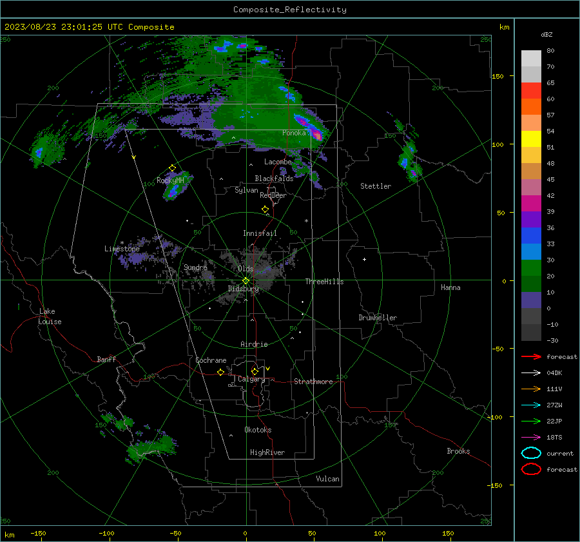Click the 39 dBZ magenta color swatch
This screenshot has height=542, width=580.
click(x=531, y=203)
